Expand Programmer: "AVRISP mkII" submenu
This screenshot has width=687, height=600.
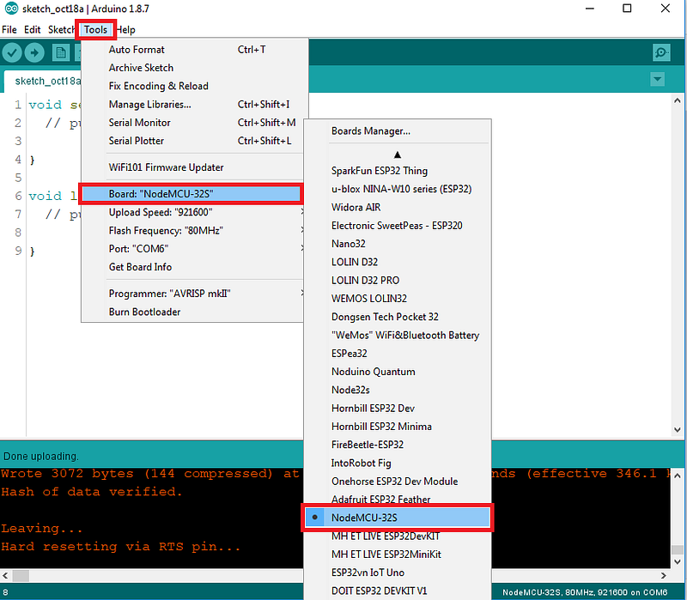coord(192,294)
